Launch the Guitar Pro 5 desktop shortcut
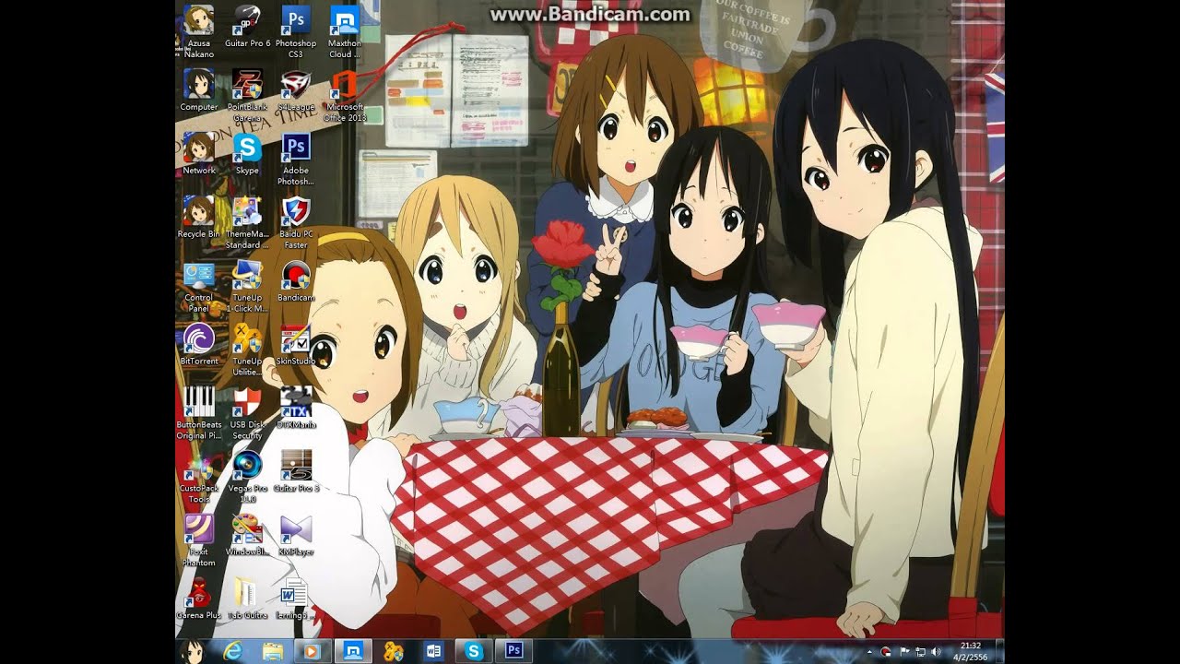Image resolution: width=1180 pixels, height=664 pixels. (x=296, y=470)
